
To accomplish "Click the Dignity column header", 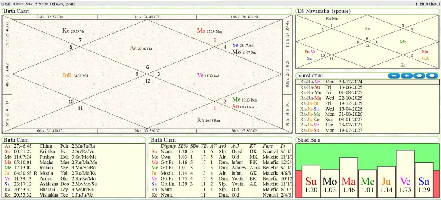I will tap(168, 146).
